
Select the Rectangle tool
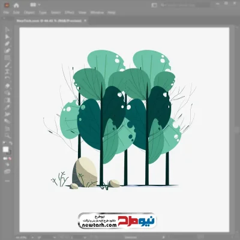[x=7, y=58]
